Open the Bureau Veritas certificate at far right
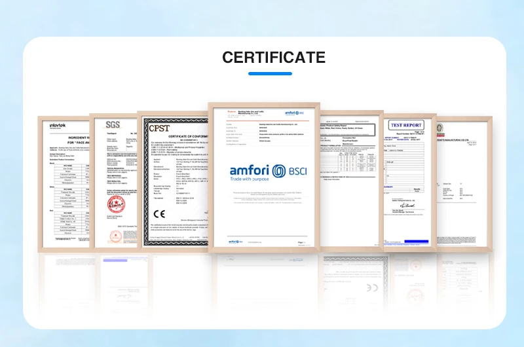 point(464,183)
